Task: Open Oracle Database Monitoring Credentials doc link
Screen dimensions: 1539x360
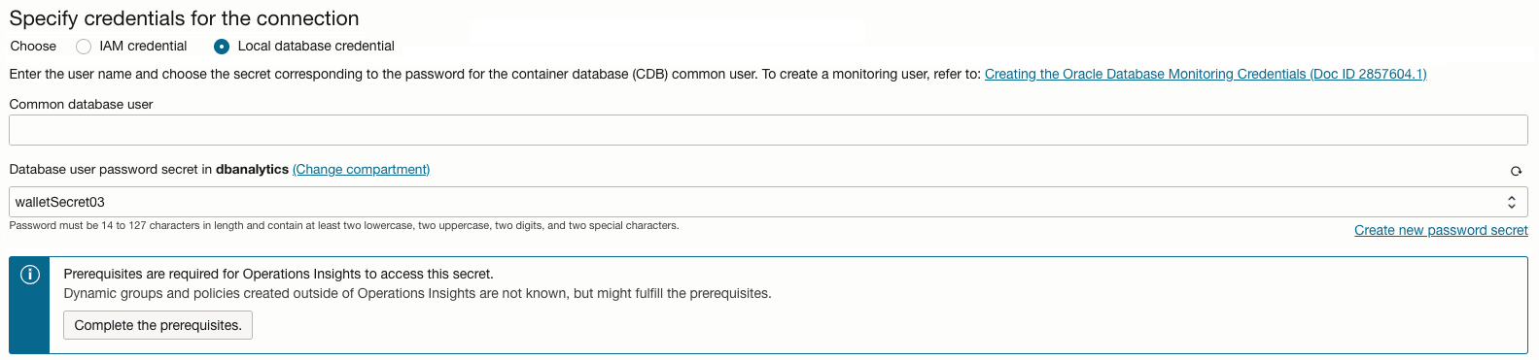Action: pos(1206,74)
